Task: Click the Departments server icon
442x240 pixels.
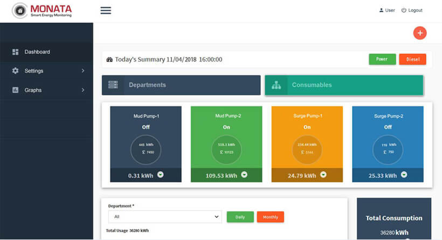Action: point(113,85)
